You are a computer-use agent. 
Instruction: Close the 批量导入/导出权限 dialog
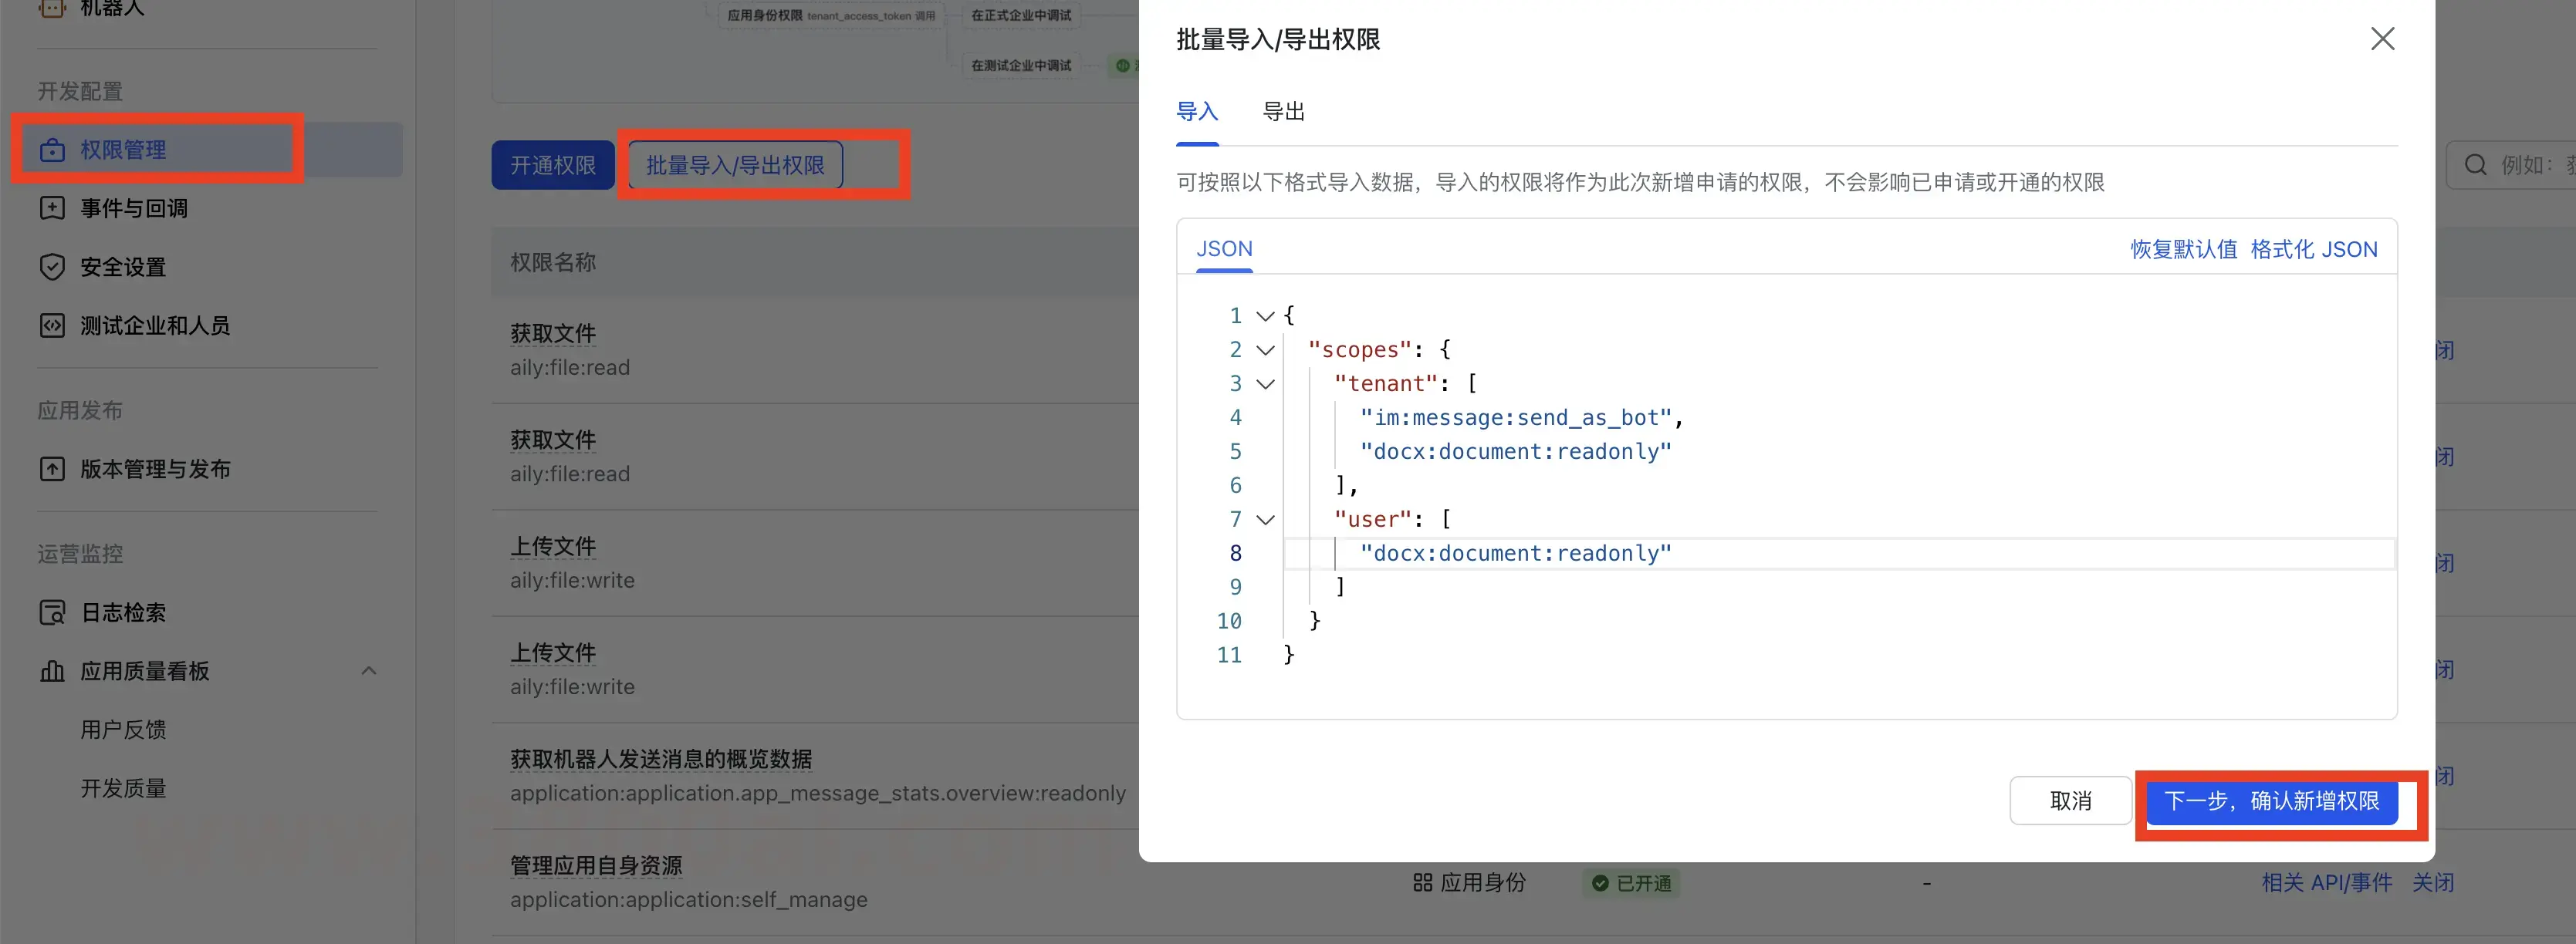pos(2382,39)
